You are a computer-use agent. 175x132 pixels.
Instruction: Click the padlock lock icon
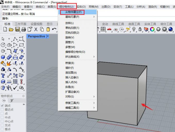pyautogui.click(x=140, y=29)
